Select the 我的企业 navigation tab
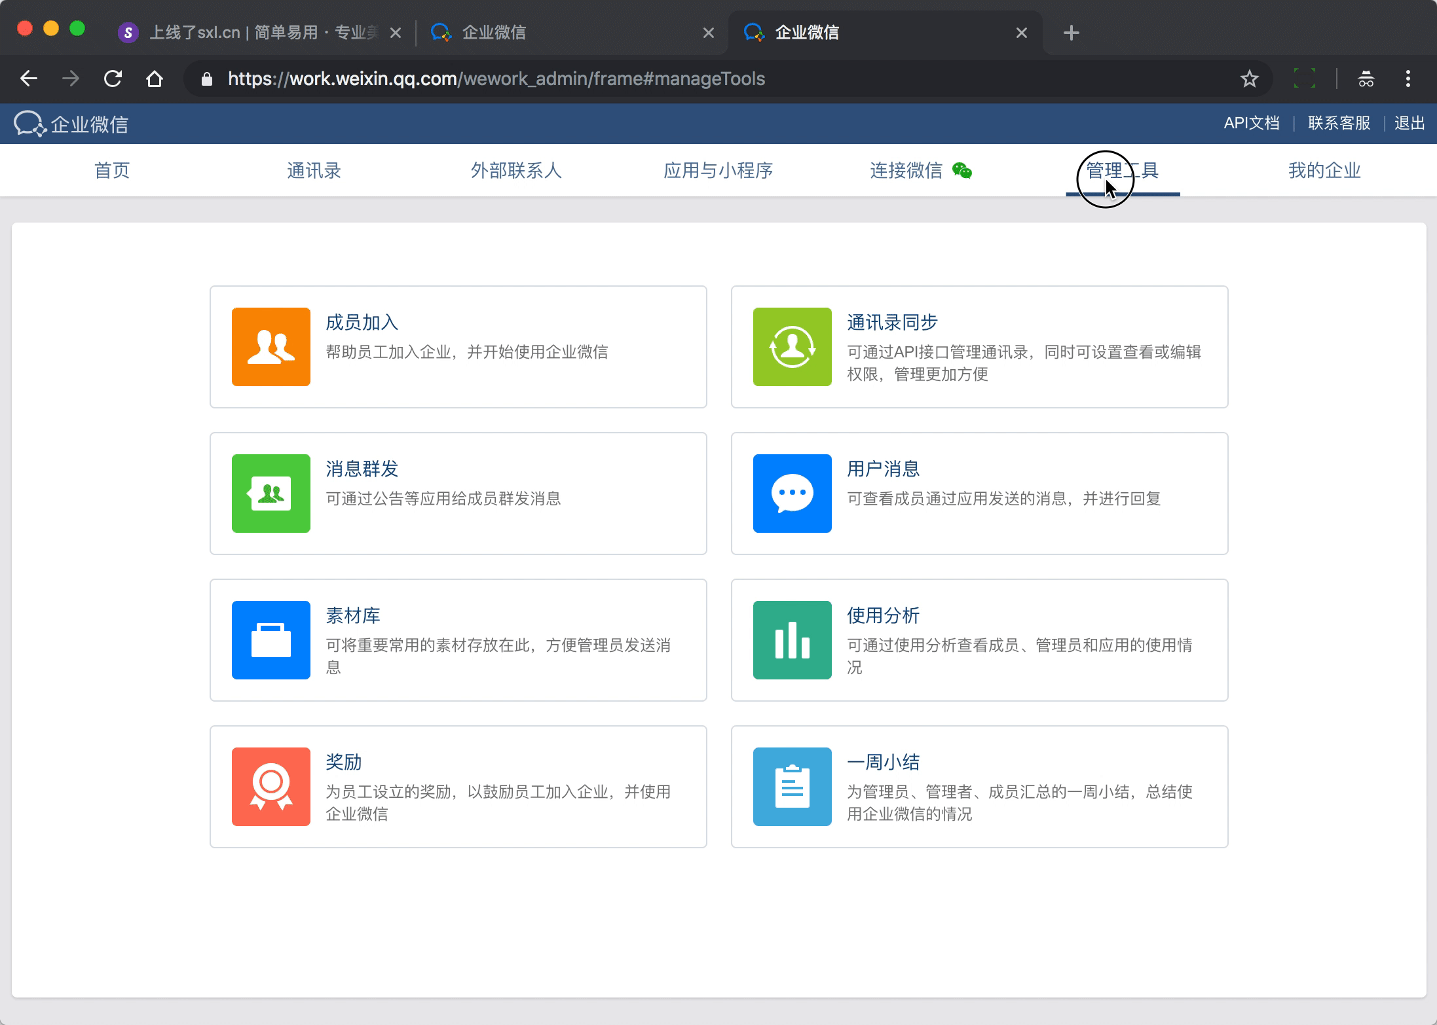This screenshot has width=1437, height=1025. point(1324,171)
